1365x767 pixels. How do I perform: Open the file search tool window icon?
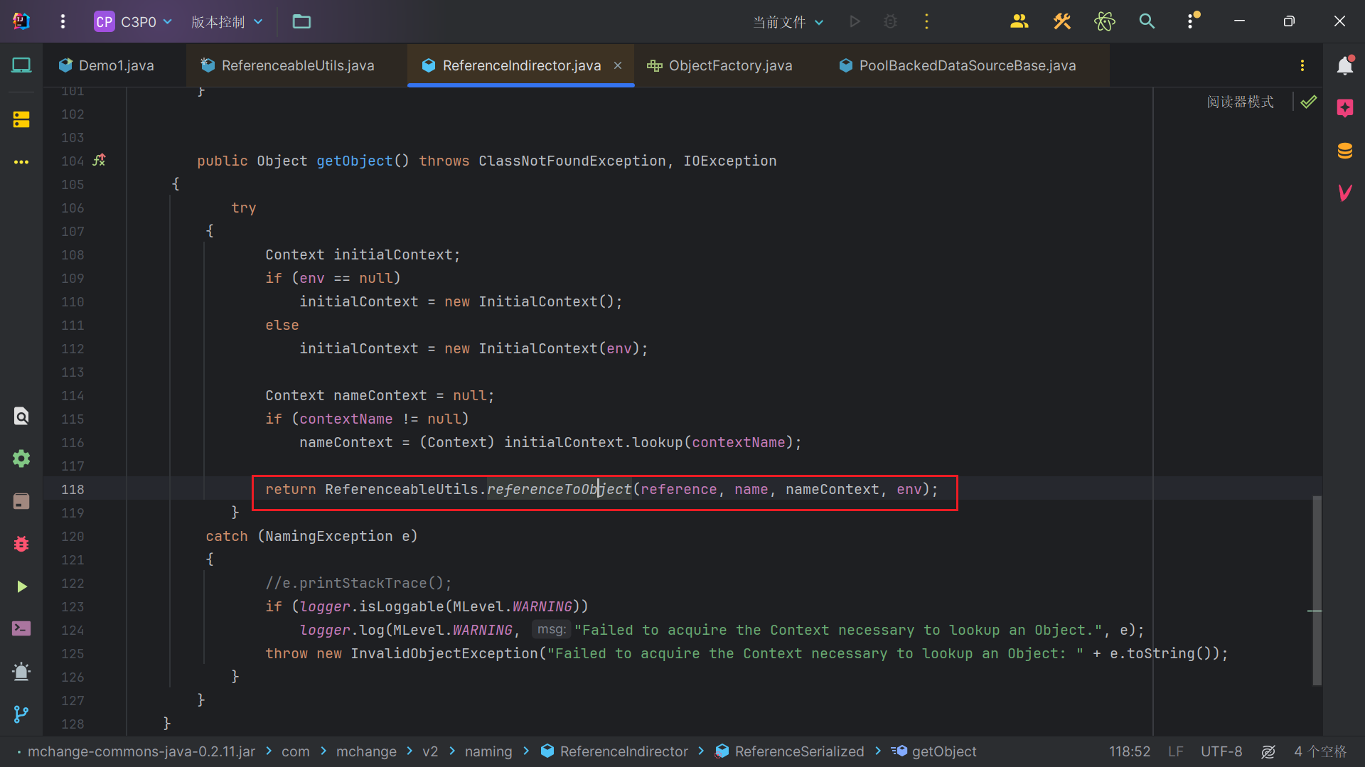[21, 416]
